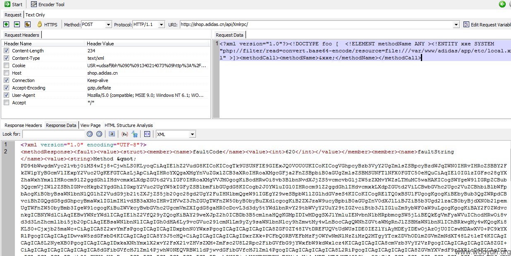Select the shop.adidas.cn host value
Viewport: 511px width, 256px height.
pyautogui.click(x=102, y=73)
